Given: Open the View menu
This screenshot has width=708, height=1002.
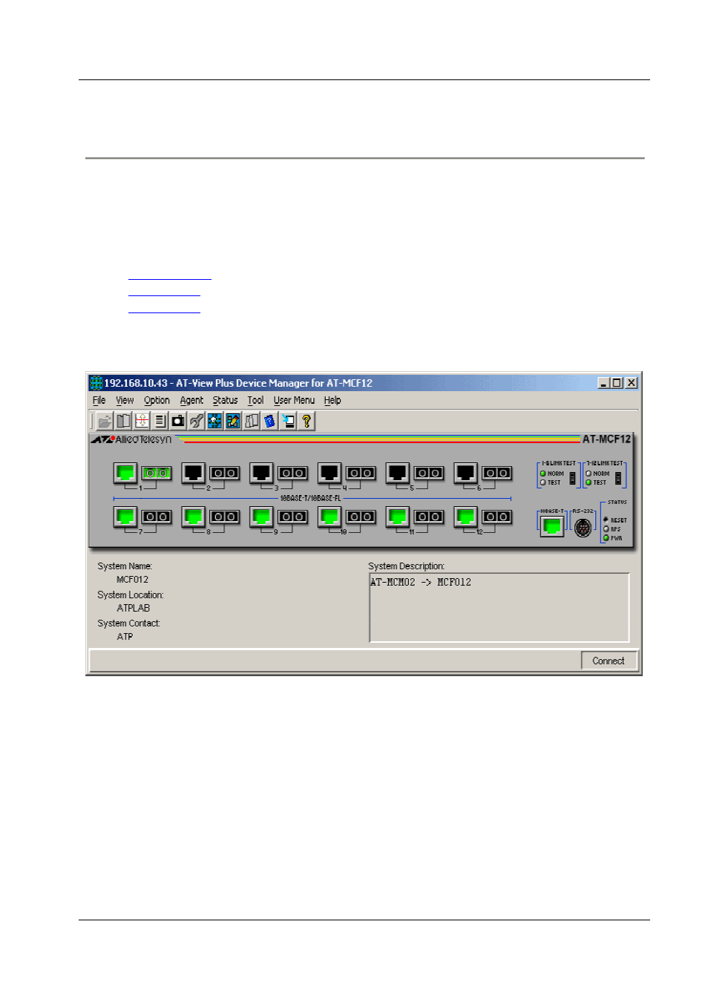Looking at the screenshot, I should tap(125, 400).
